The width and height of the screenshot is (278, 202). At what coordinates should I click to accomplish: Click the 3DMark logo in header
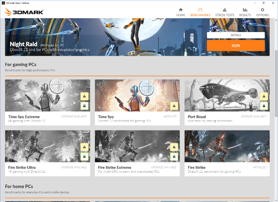pos(24,11)
